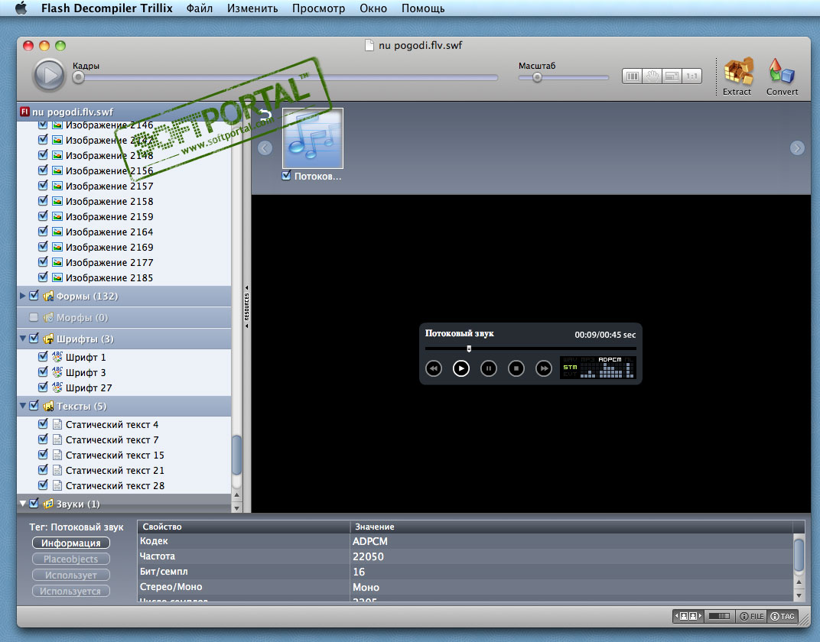The image size is (820, 642).
Task: Click the Тексты folder icon
Action: tap(48, 407)
